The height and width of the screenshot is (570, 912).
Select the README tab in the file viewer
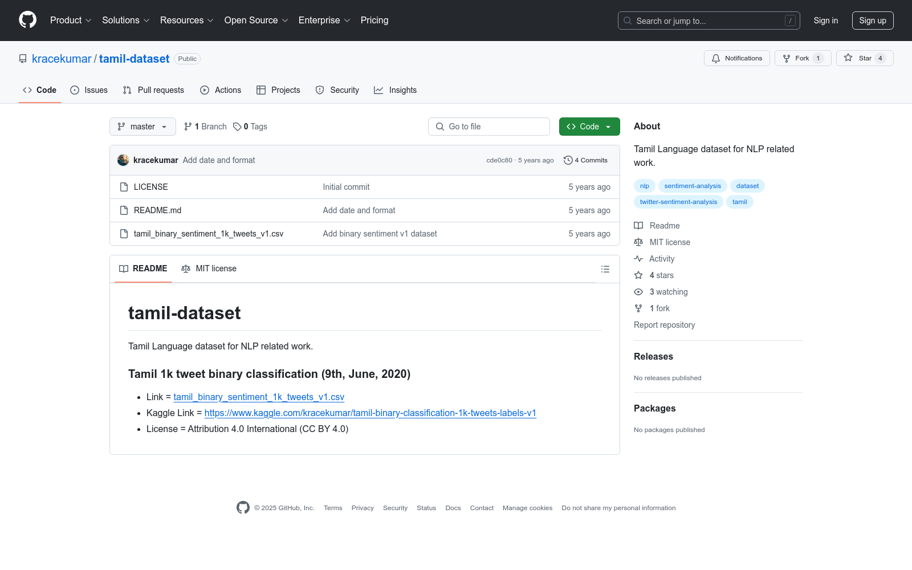tap(143, 268)
